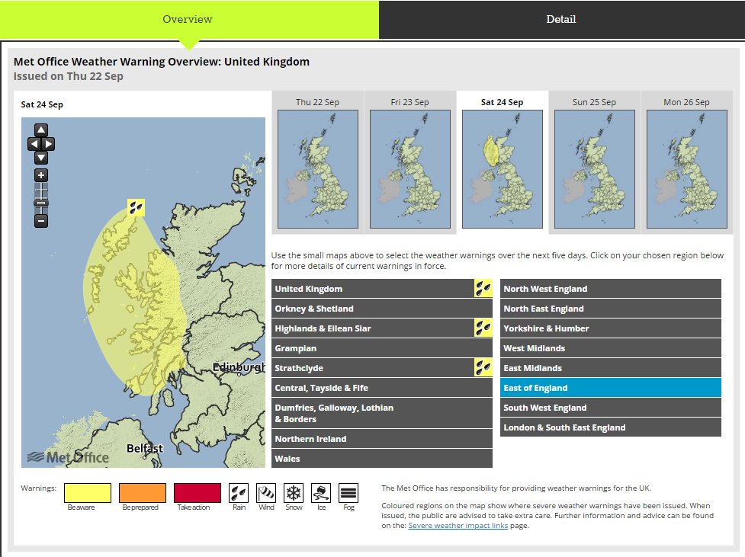Choose Dumfries, Galloway, Lothian & Borders

coord(381,413)
